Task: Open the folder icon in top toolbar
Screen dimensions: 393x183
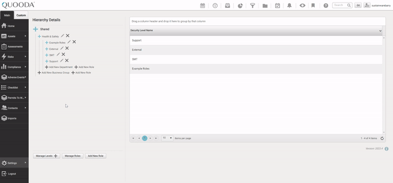Action: 265,6
